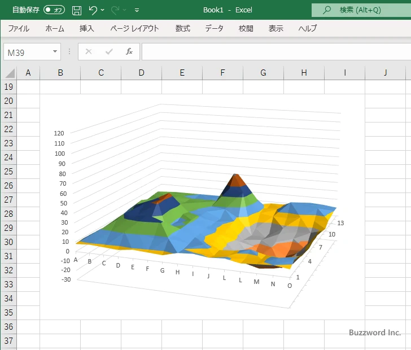Click category label O on horizontal axis
The height and width of the screenshot is (350, 411).
[x=290, y=286]
